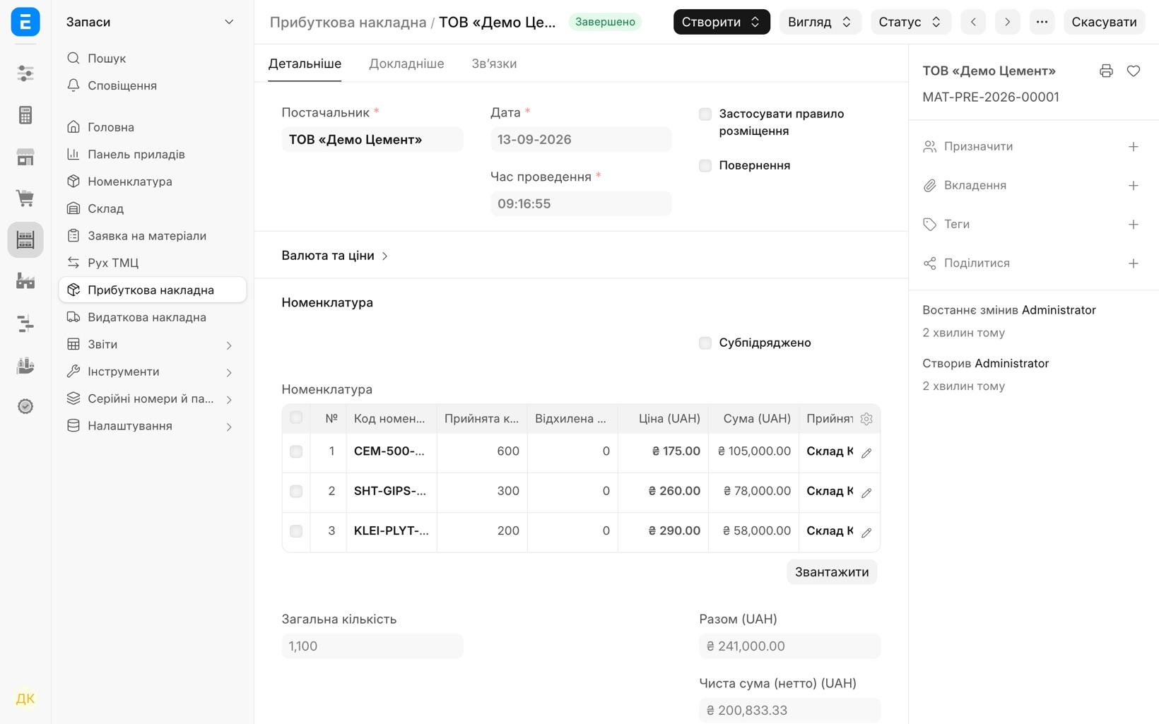Select all rows with header checkbox
This screenshot has width=1159, height=724.
pos(296,417)
